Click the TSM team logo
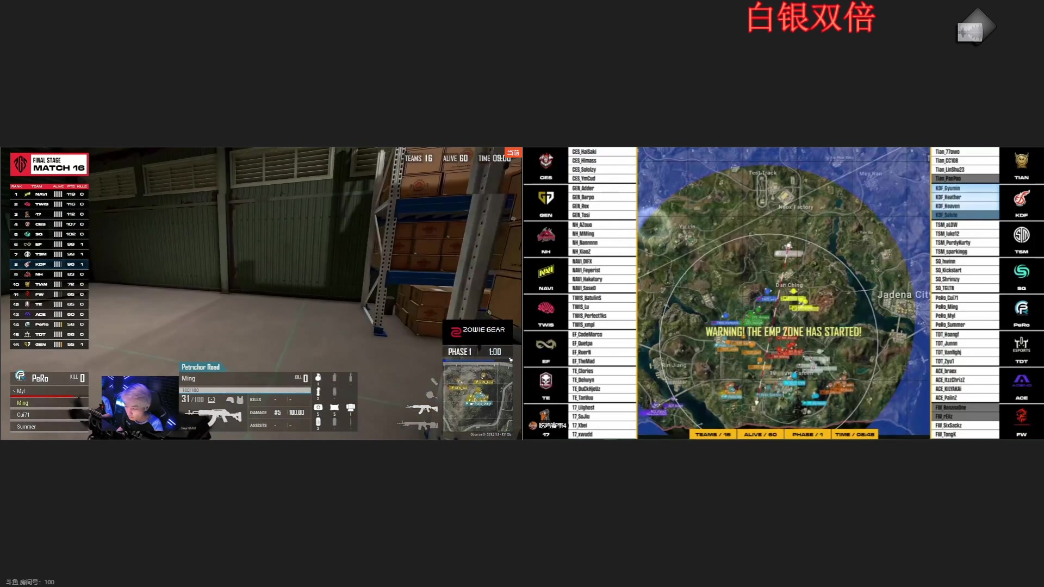Screen dimensions: 1044x587 1022,235
